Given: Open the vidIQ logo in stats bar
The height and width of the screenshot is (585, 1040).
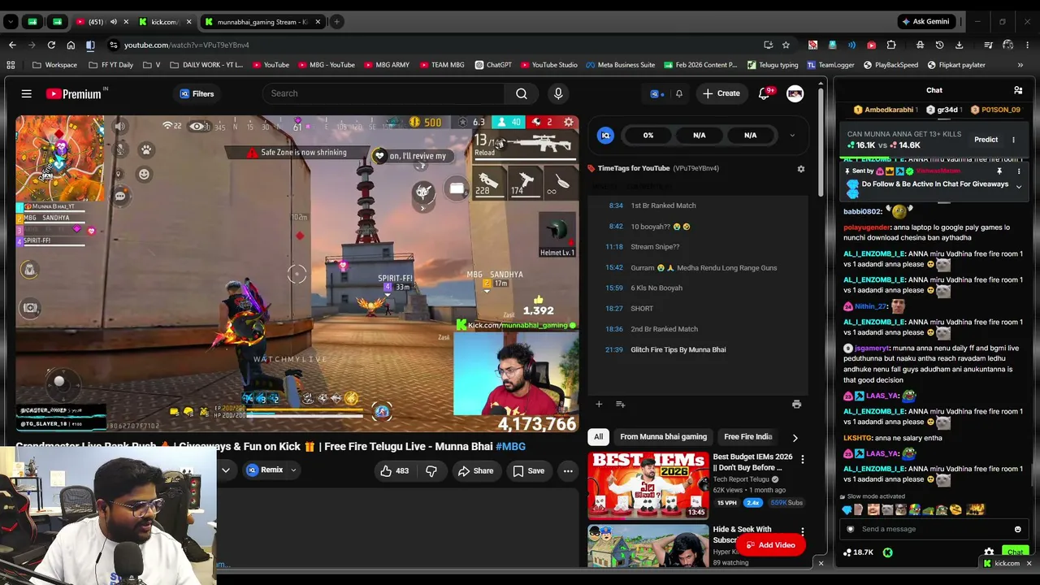Looking at the screenshot, I should (x=605, y=136).
